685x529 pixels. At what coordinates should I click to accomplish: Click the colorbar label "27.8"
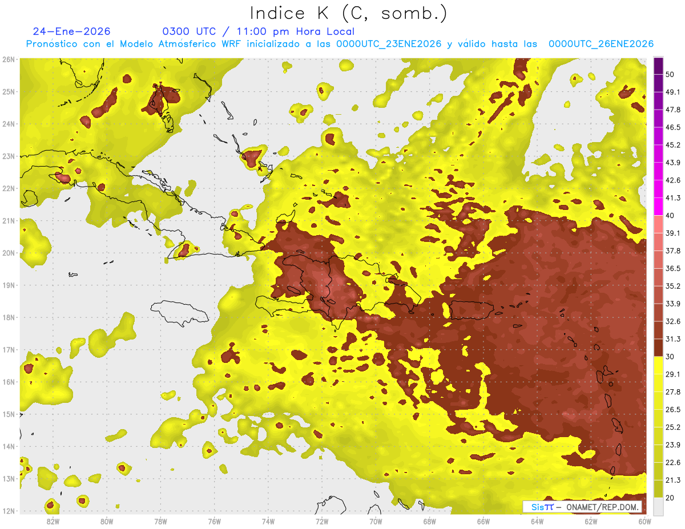pyautogui.click(x=673, y=392)
